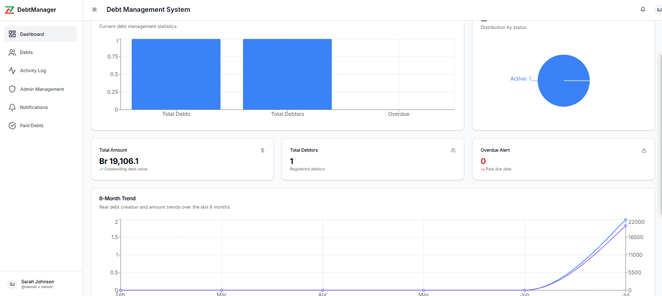
Task: Click the Outstanding debt value caption
Action: point(126,169)
